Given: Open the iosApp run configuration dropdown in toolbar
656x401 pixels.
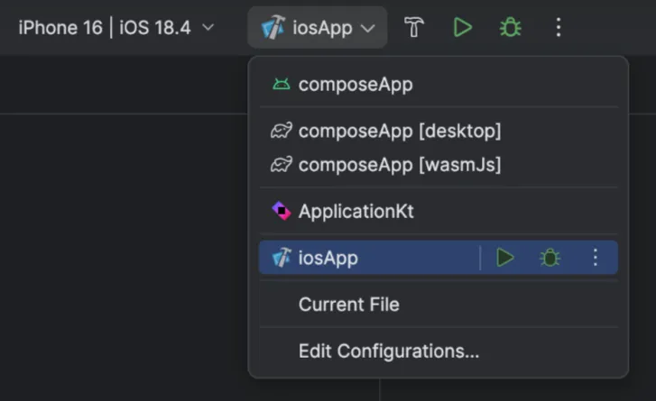Looking at the screenshot, I should [317, 28].
